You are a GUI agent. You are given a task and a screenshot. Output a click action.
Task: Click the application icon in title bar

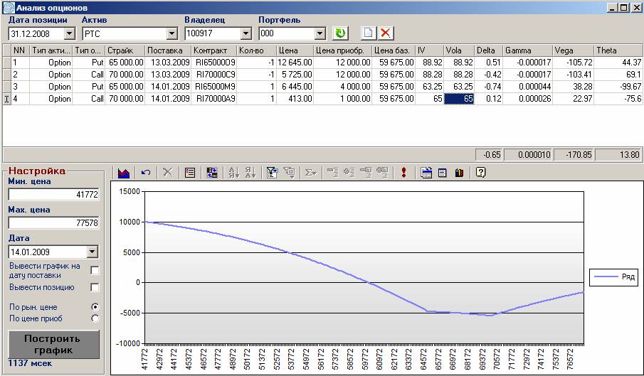pyautogui.click(x=9, y=7)
